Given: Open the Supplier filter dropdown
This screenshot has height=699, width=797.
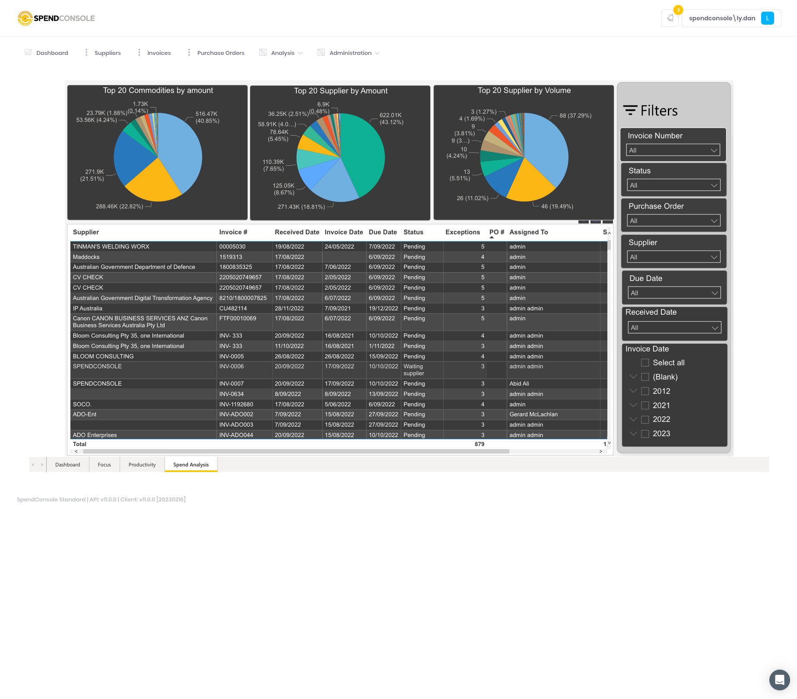Looking at the screenshot, I should point(673,256).
